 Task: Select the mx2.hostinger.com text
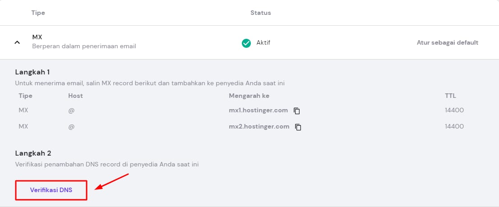point(259,126)
